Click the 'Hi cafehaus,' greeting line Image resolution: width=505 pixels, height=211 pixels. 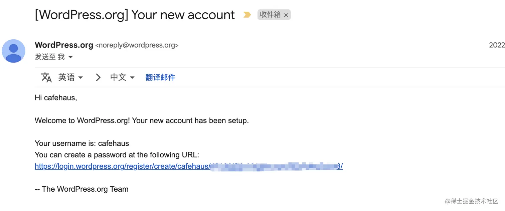tap(56, 98)
